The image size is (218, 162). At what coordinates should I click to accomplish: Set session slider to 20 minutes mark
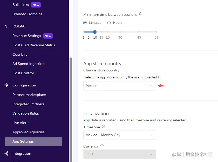(x=108, y=32)
